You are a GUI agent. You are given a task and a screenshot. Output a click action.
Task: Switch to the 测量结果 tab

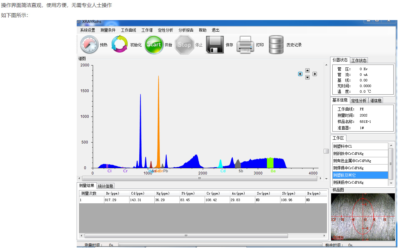(x=86, y=185)
